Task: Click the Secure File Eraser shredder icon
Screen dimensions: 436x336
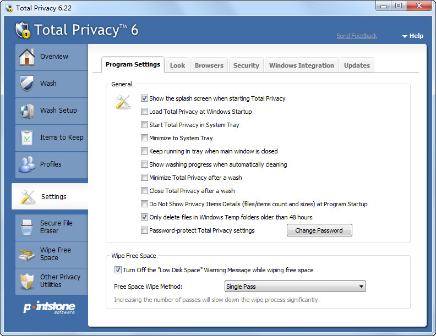Action: pyautogui.click(x=27, y=227)
